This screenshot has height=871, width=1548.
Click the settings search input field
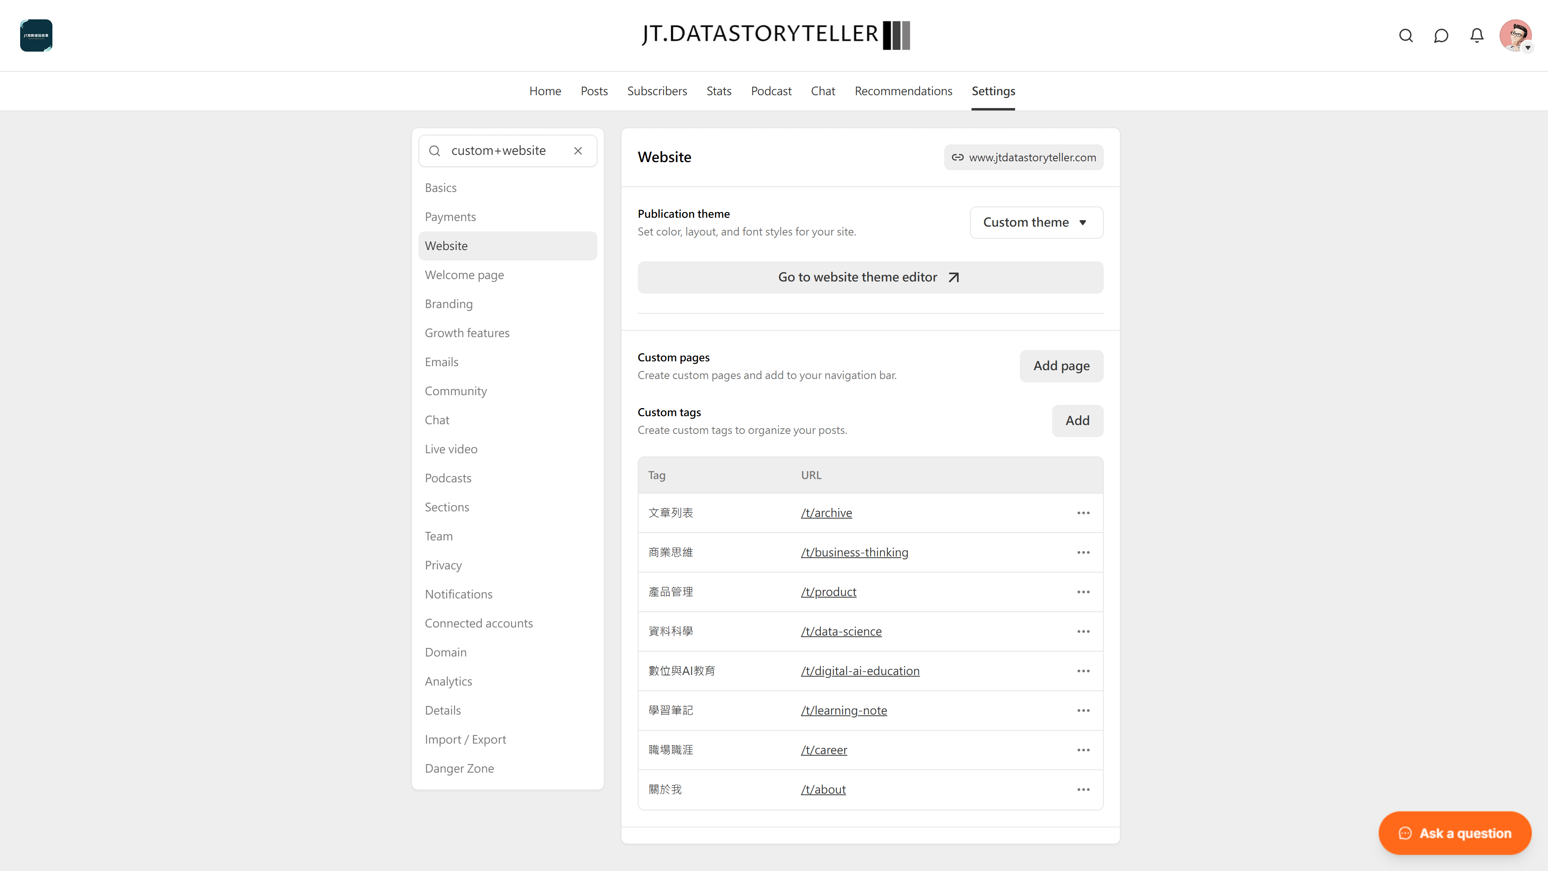click(x=507, y=151)
